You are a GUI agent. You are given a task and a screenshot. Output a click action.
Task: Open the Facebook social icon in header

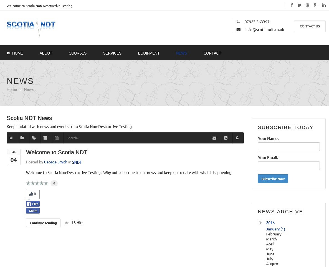click(292, 5)
